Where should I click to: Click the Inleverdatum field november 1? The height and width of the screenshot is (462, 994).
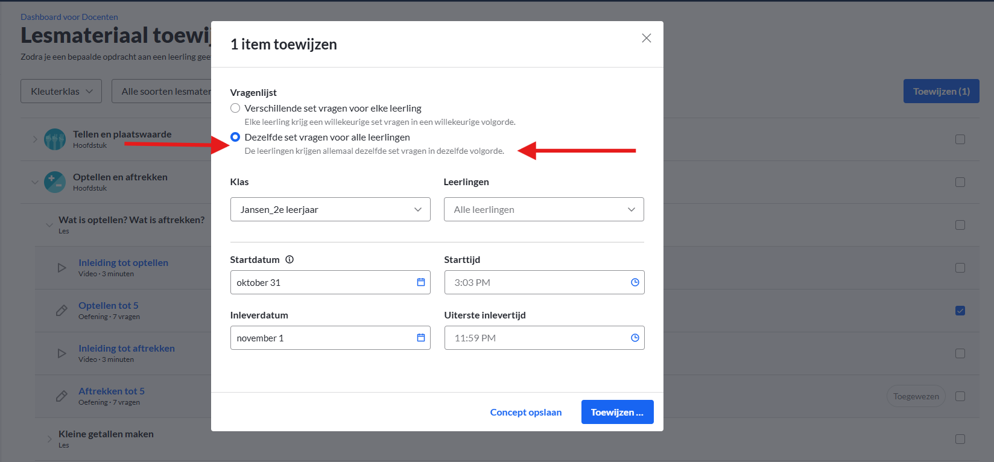[330, 338]
